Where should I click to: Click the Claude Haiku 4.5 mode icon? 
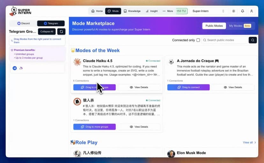click(x=77, y=62)
